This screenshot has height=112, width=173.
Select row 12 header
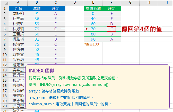[x=5, y=65]
